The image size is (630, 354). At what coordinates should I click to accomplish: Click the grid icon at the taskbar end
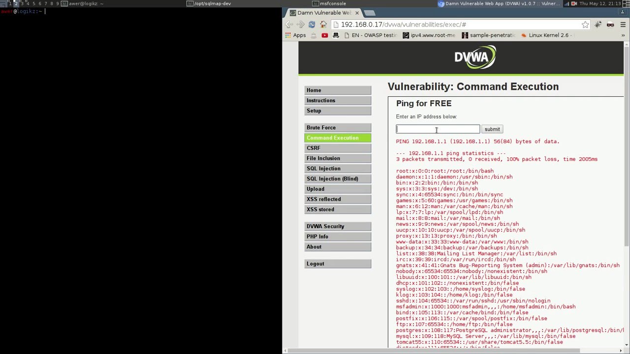(x=625, y=3)
